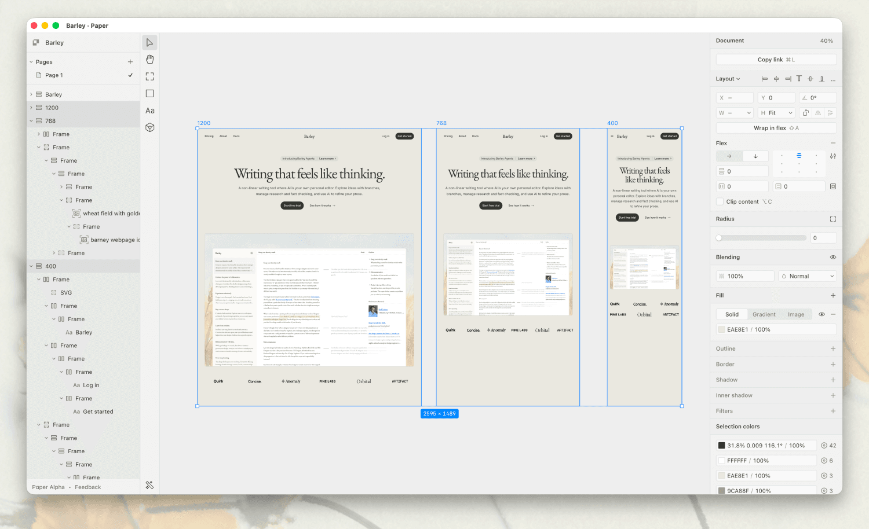This screenshot has width=869, height=529.
Task: Flip selection vertically
Action: click(x=830, y=113)
